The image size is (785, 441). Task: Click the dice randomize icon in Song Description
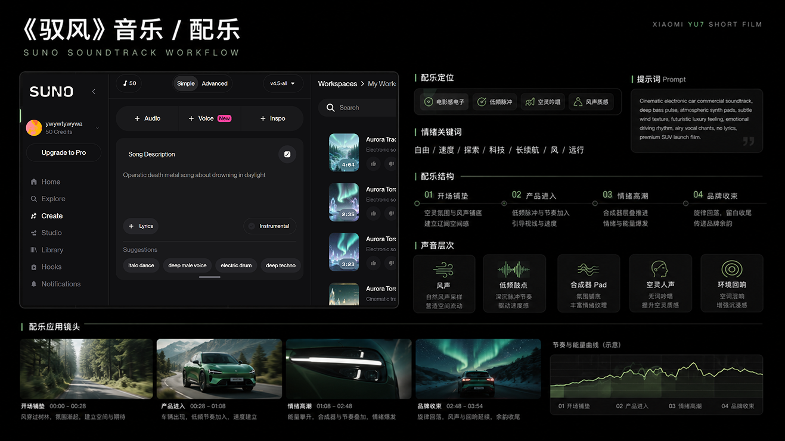pyautogui.click(x=287, y=154)
